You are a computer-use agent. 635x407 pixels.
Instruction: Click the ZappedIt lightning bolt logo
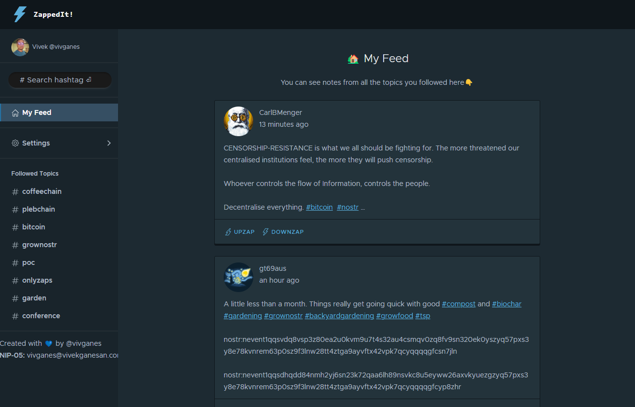pyautogui.click(x=20, y=14)
